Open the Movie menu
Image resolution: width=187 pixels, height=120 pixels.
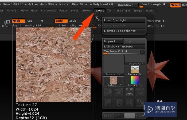pyautogui.click(x=24, y=11)
